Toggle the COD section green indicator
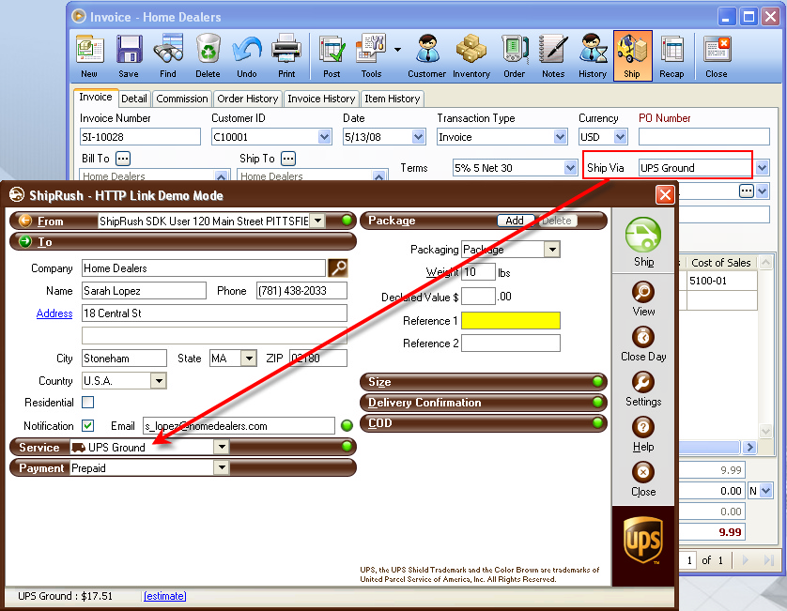This screenshot has width=787, height=611. 597,423
